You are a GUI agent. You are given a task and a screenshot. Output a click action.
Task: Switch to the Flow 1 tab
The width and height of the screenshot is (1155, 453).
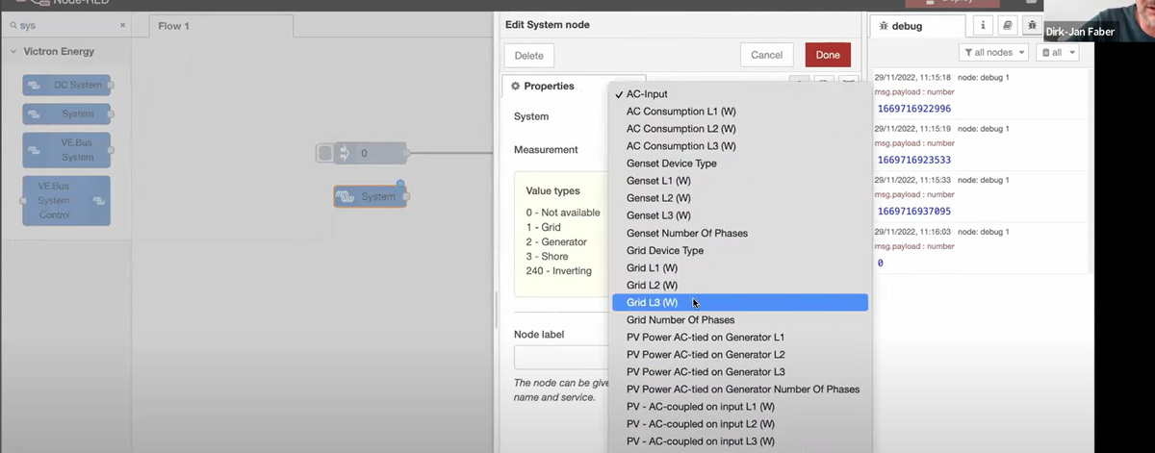173,26
